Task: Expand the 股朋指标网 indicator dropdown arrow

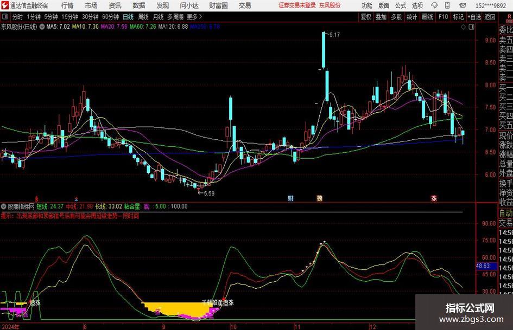Action: click(x=4, y=206)
